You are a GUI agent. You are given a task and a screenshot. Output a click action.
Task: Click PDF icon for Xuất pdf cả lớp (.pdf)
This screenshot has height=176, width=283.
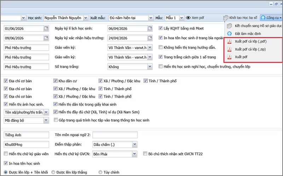[x=229, y=41]
